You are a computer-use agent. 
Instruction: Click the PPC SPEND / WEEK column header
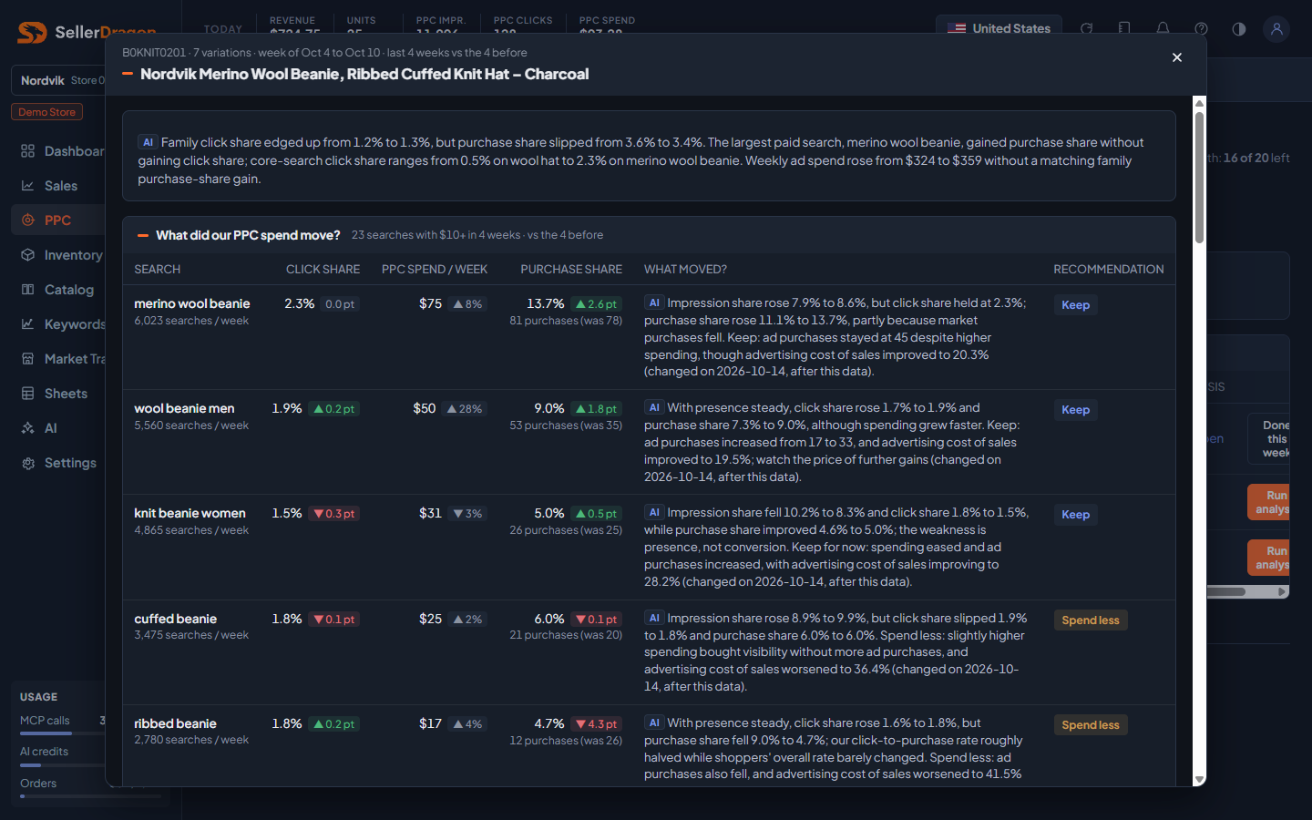(435, 270)
